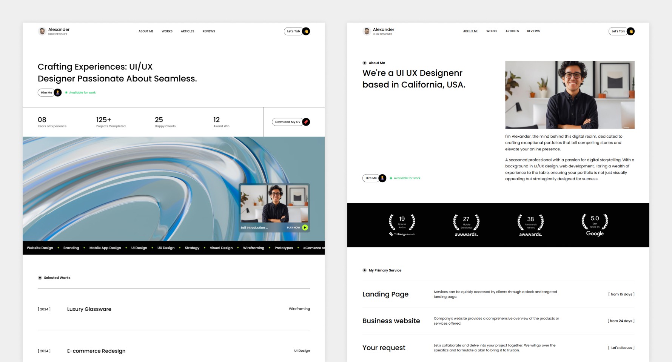Image resolution: width=672 pixels, height=362 pixels.
Task: Click the Alexander avatar logo on left page
Action: pos(42,31)
